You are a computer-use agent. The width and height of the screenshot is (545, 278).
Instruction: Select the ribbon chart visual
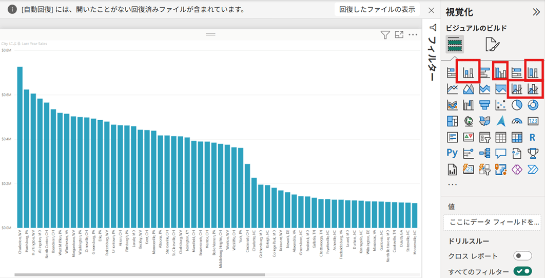(452, 105)
